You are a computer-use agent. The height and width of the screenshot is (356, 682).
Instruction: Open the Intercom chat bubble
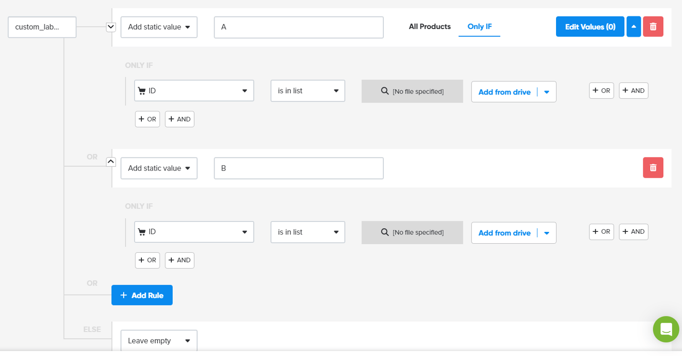point(666,329)
